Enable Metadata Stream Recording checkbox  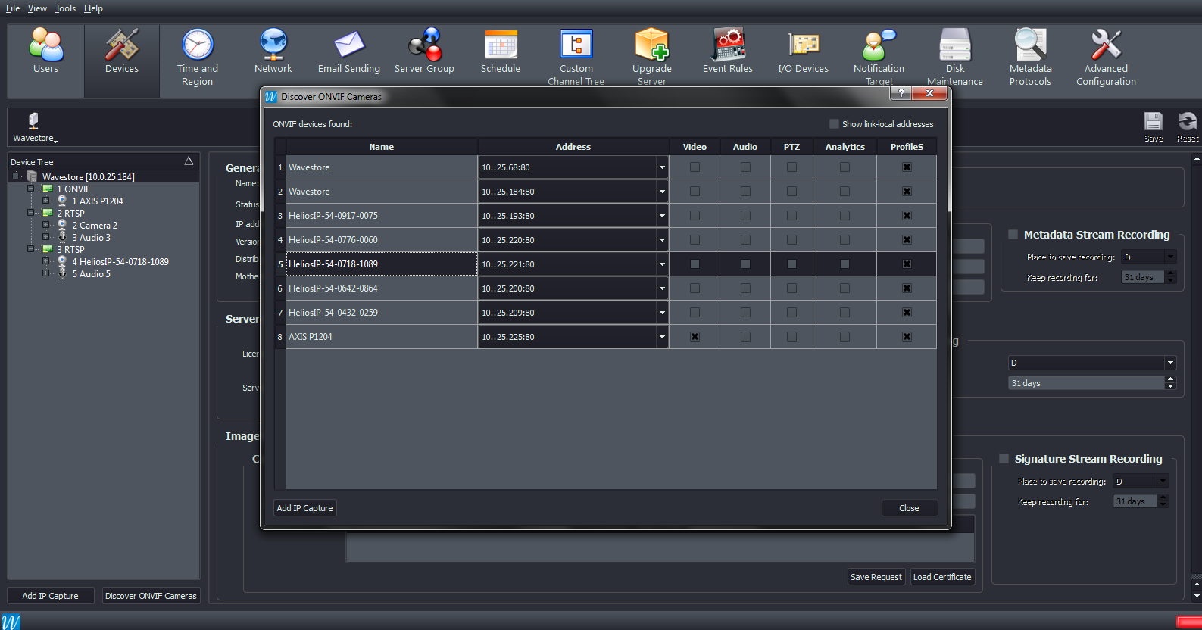click(1013, 235)
